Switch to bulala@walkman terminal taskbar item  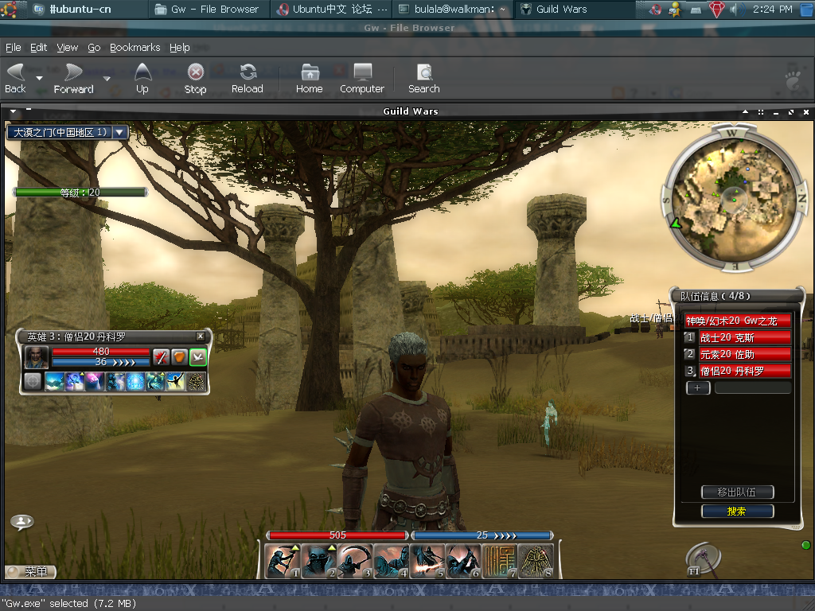coord(452,9)
